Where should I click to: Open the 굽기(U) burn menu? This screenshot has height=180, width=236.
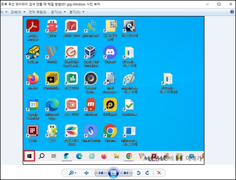pyautogui.click(x=58, y=12)
